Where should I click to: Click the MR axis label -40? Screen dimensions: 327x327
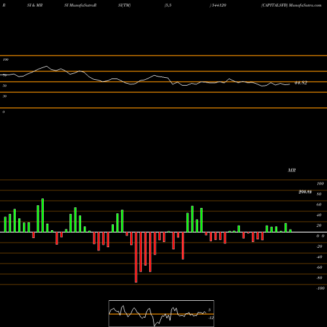pos(319,257)
